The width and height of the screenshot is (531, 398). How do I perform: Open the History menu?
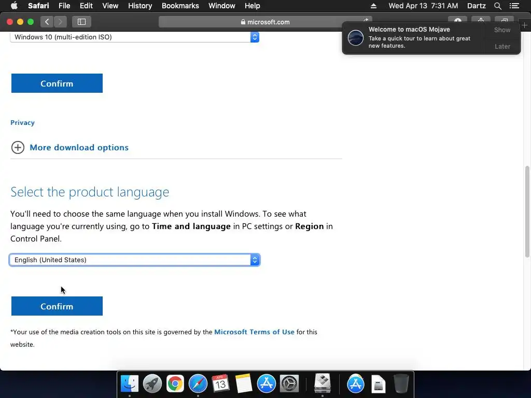(140, 6)
